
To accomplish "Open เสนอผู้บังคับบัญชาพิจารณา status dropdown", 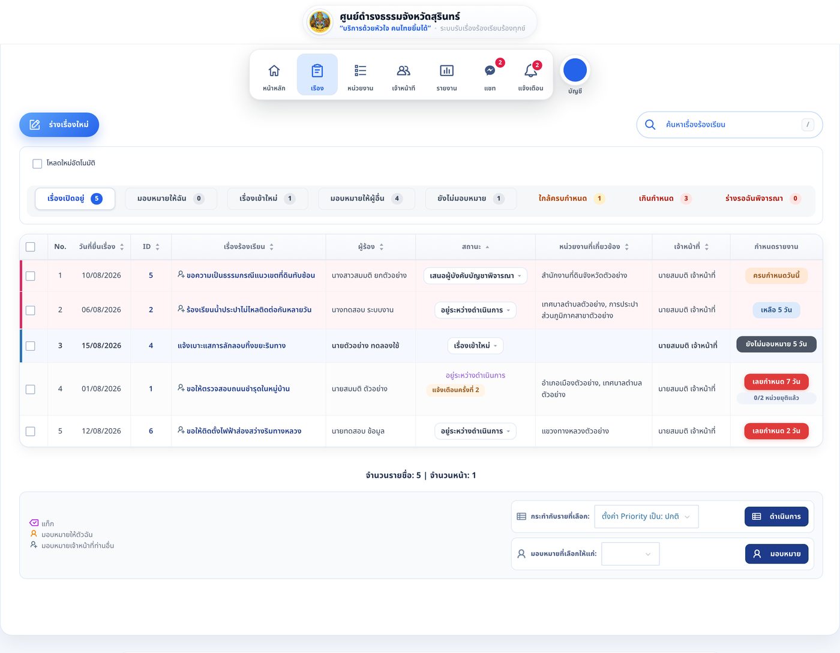I will [475, 276].
